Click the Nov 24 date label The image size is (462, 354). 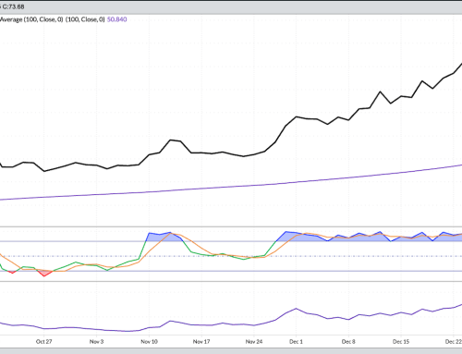(x=254, y=341)
